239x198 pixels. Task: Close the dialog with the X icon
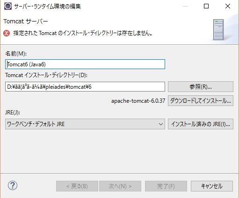[228, 6]
